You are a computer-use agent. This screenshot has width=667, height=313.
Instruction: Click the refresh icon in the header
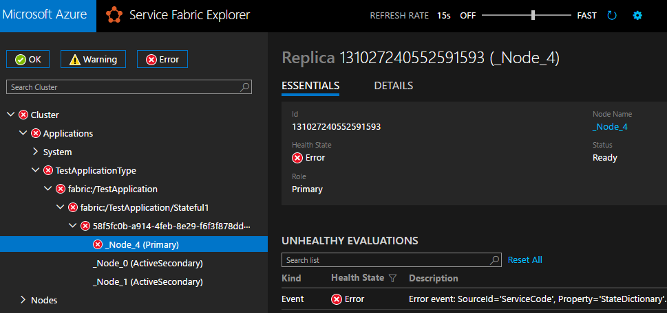pyautogui.click(x=612, y=16)
